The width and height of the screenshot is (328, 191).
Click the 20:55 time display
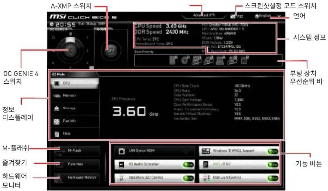tap(66, 25)
